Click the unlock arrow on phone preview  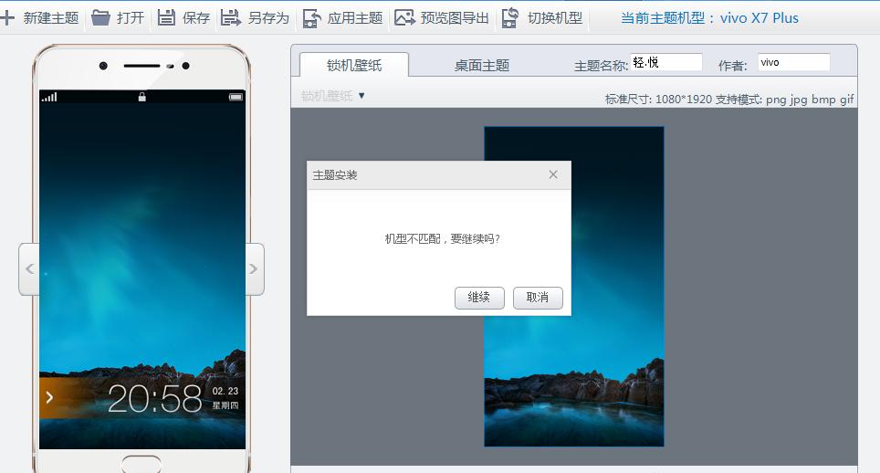[49, 398]
